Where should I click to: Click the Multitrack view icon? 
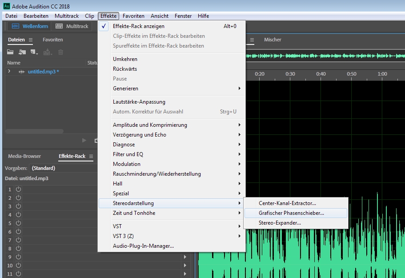[x=59, y=26]
